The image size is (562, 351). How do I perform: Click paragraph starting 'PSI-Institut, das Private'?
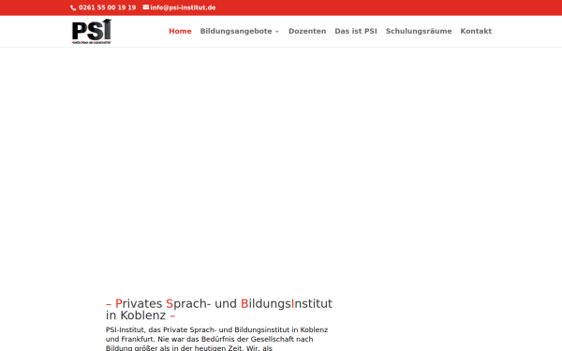pos(217,339)
